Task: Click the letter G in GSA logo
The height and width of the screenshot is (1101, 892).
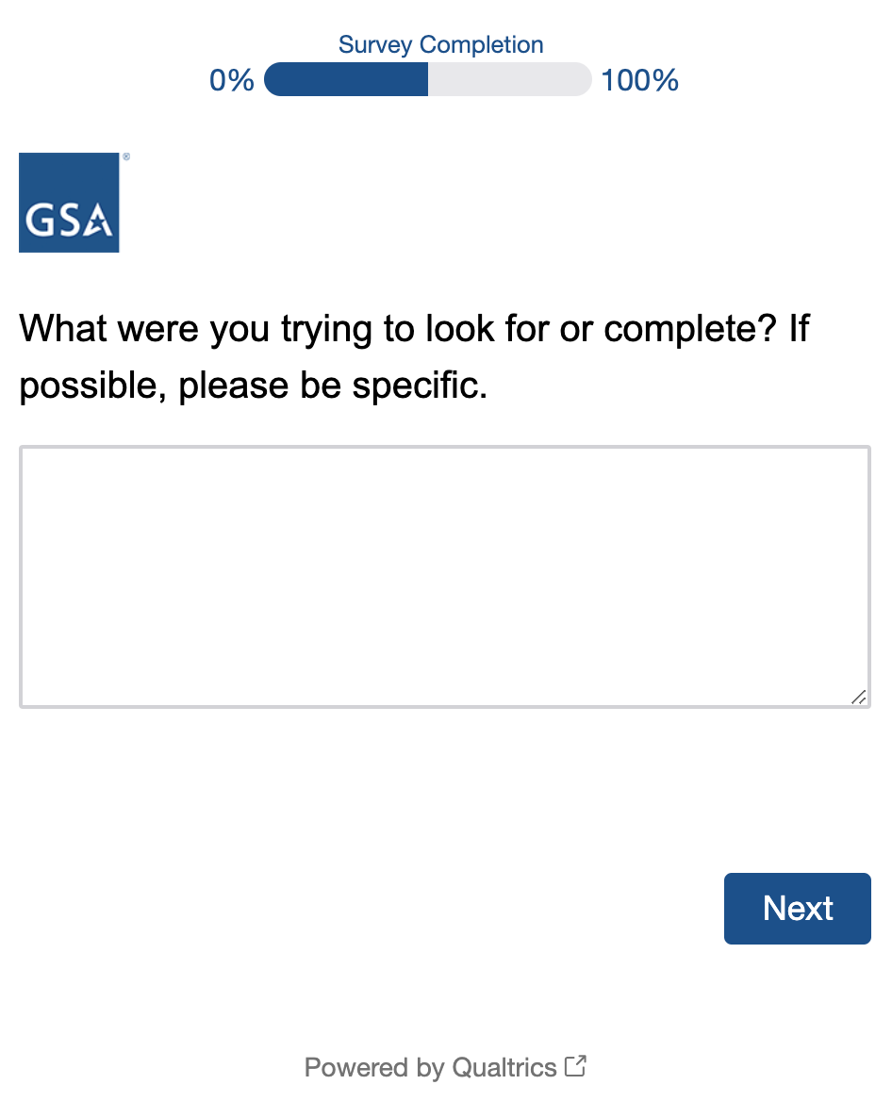Action: [x=39, y=221]
